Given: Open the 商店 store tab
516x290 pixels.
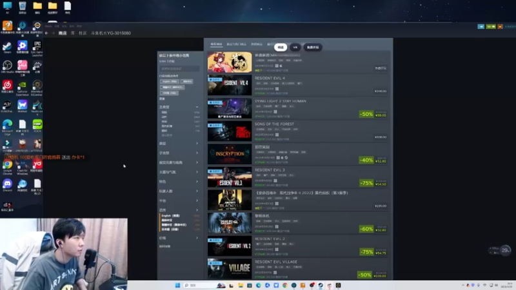Looking at the screenshot, I should 63,34.
